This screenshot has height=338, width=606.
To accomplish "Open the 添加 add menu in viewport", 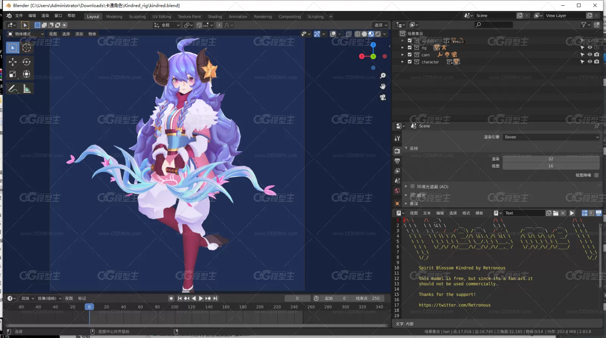I will (79, 34).
